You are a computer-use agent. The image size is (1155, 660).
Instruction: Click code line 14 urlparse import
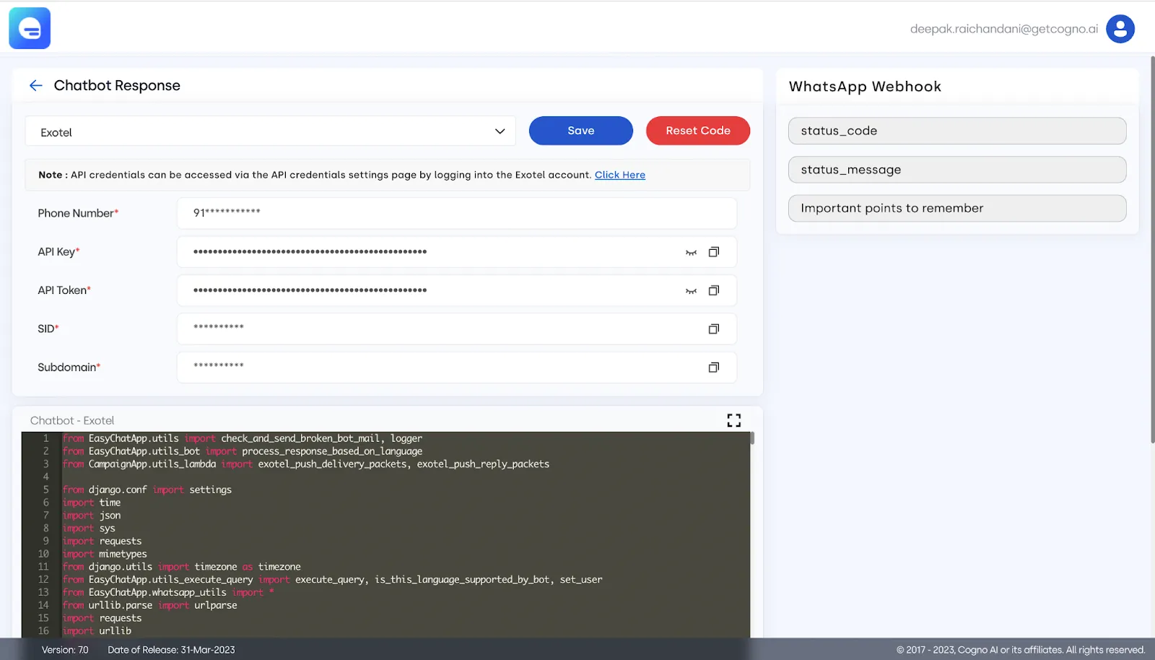click(149, 605)
